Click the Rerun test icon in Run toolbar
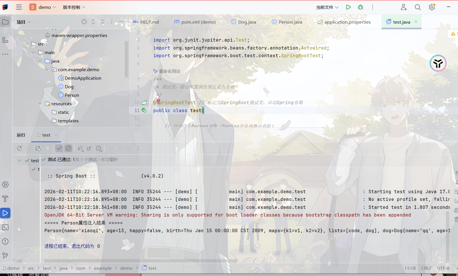The height and width of the screenshot is (276, 458). pos(20,148)
